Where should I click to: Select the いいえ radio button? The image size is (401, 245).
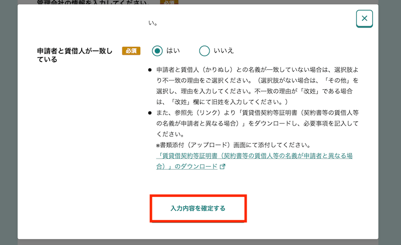(205, 51)
